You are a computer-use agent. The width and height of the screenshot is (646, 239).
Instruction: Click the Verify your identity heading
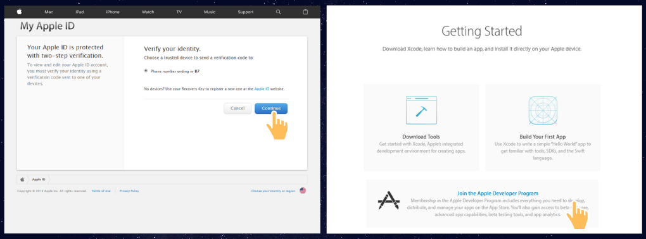tap(172, 49)
